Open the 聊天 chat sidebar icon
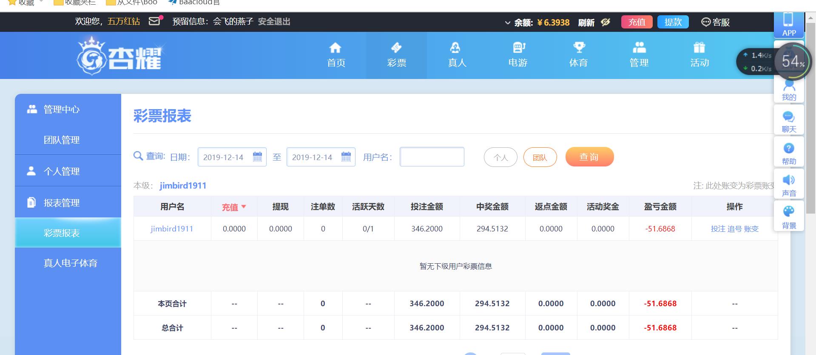This screenshot has height=355, width=816. click(788, 117)
